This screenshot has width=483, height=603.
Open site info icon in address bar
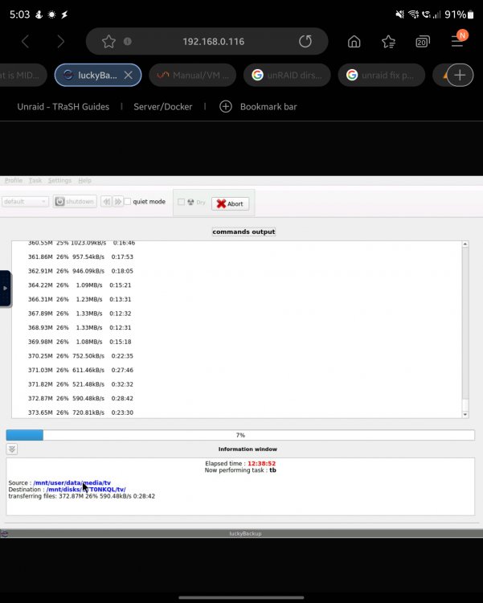(128, 41)
